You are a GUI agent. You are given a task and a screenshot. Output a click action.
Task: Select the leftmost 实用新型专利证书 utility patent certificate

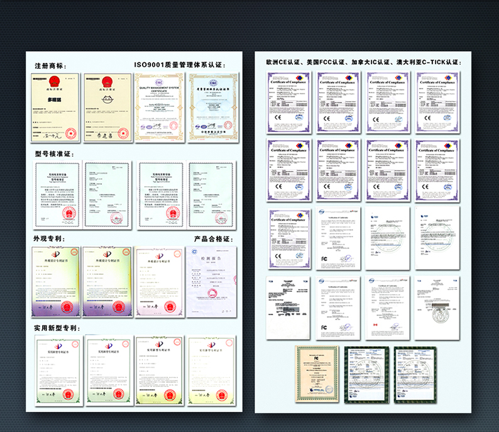pyautogui.click(x=57, y=370)
